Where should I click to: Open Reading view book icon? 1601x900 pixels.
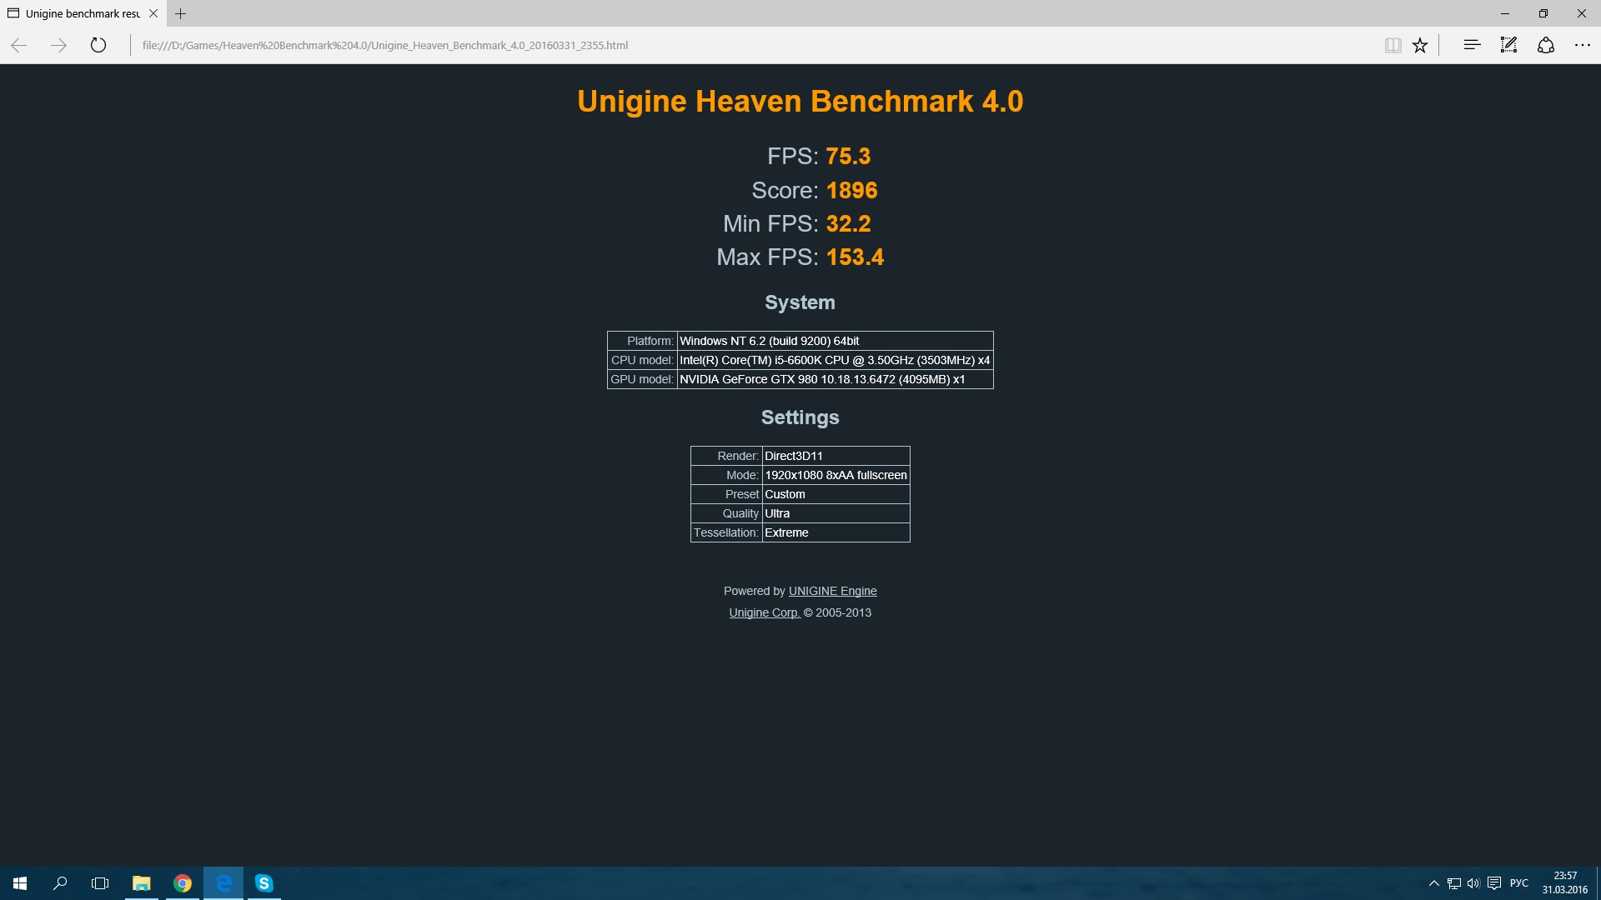click(x=1393, y=45)
